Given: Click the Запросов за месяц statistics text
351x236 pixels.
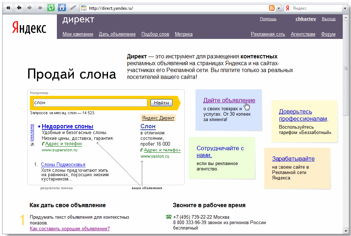Looking at the screenshot, I should click(63, 113).
